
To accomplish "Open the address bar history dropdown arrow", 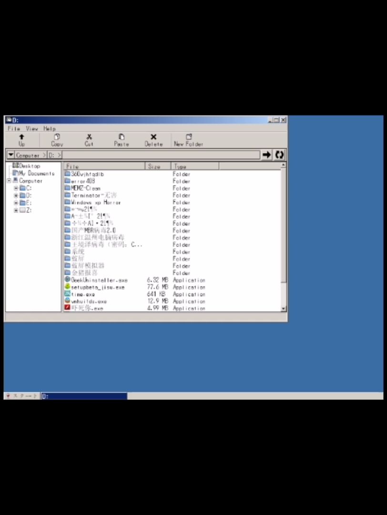I will pos(10,154).
